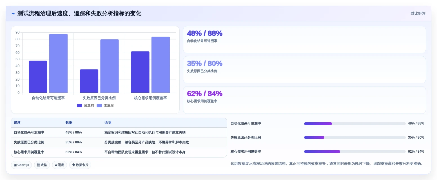This screenshot has height=180, width=437.
Task: Toggle the 改造后 legend swatch
Action: pos(99,106)
